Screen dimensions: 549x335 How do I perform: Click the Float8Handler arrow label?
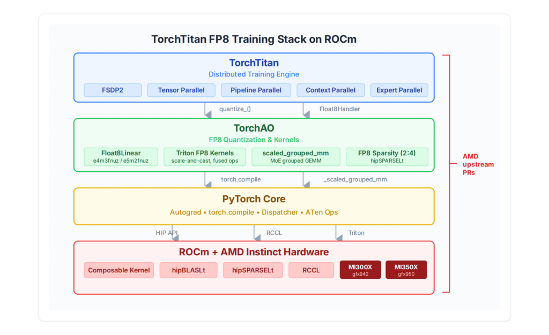coord(339,109)
